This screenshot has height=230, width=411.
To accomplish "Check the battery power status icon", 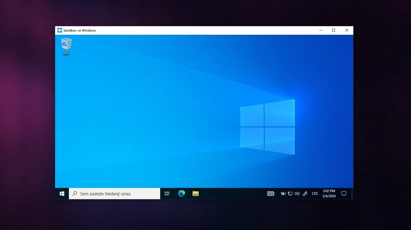I will pyautogui.click(x=283, y=194).
